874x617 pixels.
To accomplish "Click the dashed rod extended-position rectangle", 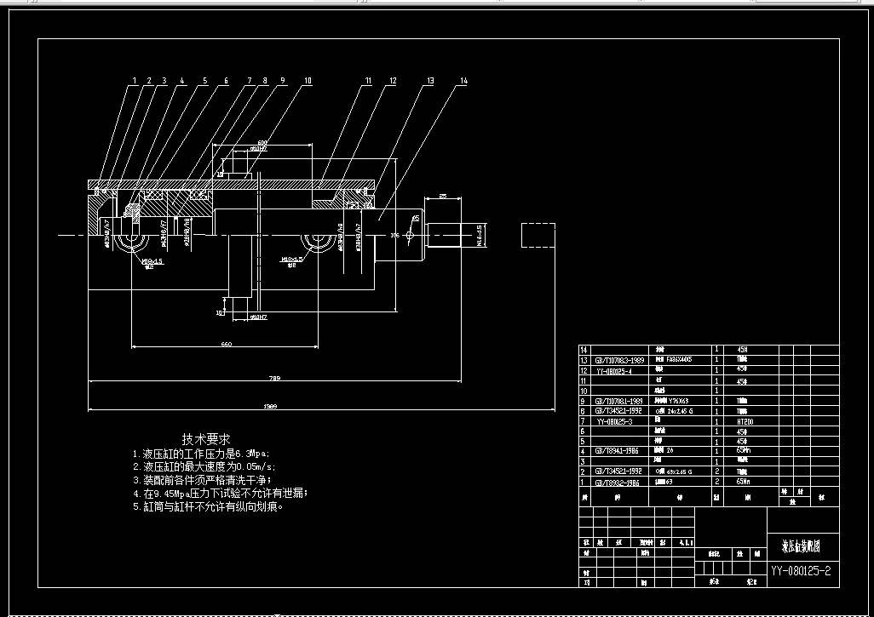I will 538,235.
